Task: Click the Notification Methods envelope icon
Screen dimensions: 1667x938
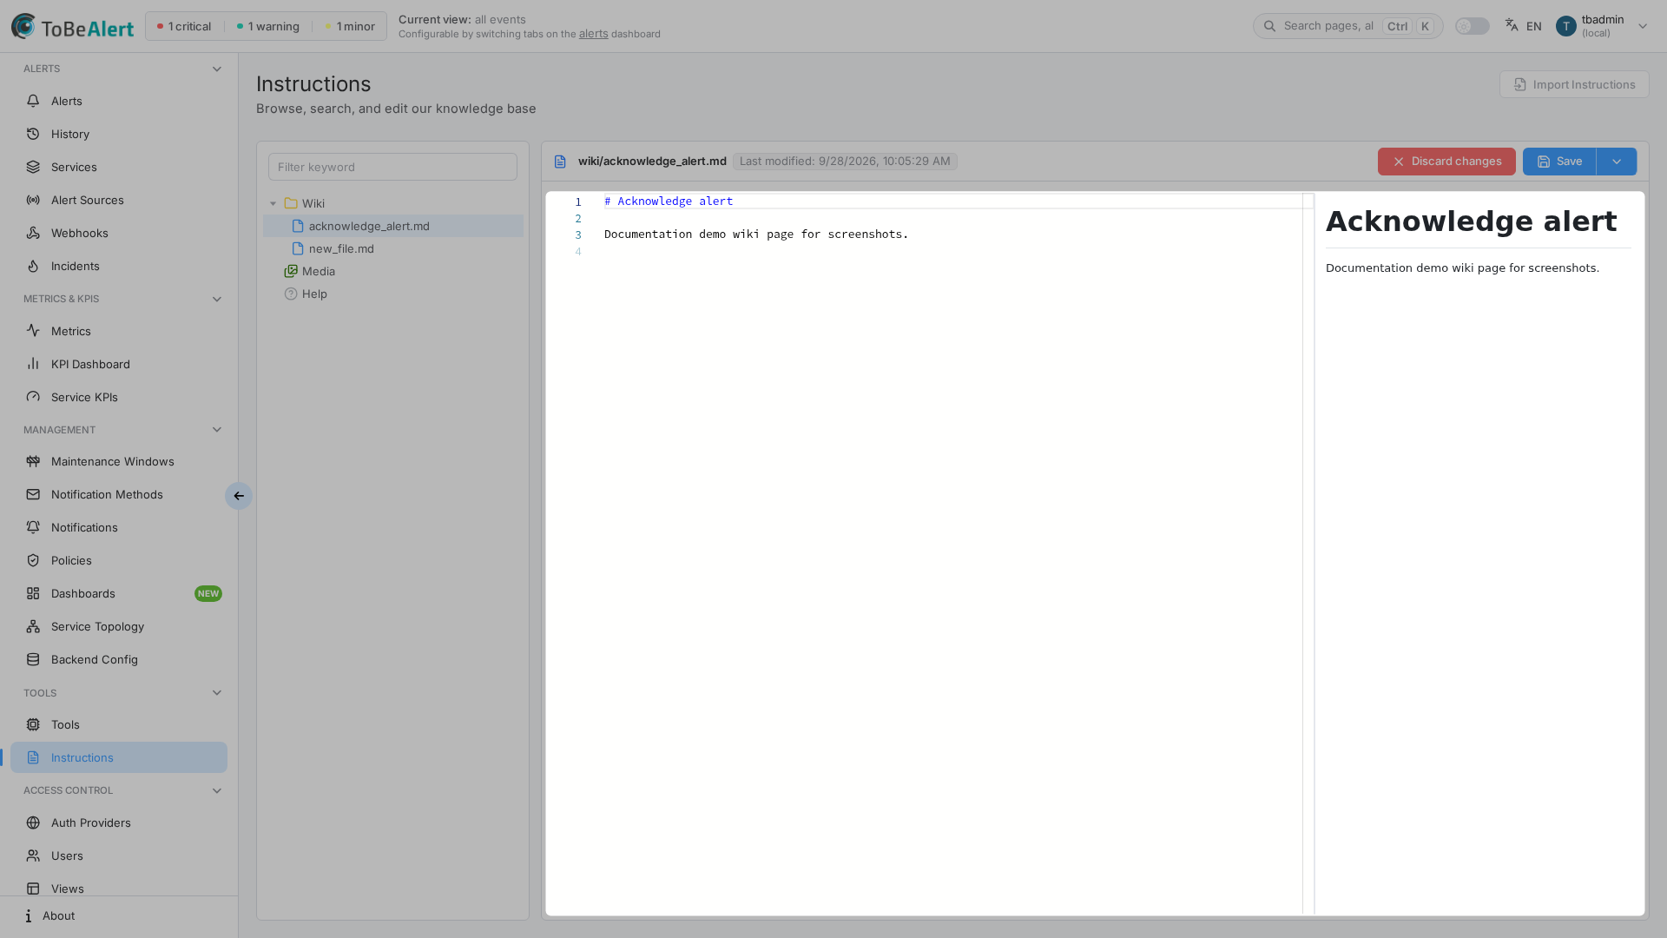Action: pyautogui.click(x=33, y=494)
